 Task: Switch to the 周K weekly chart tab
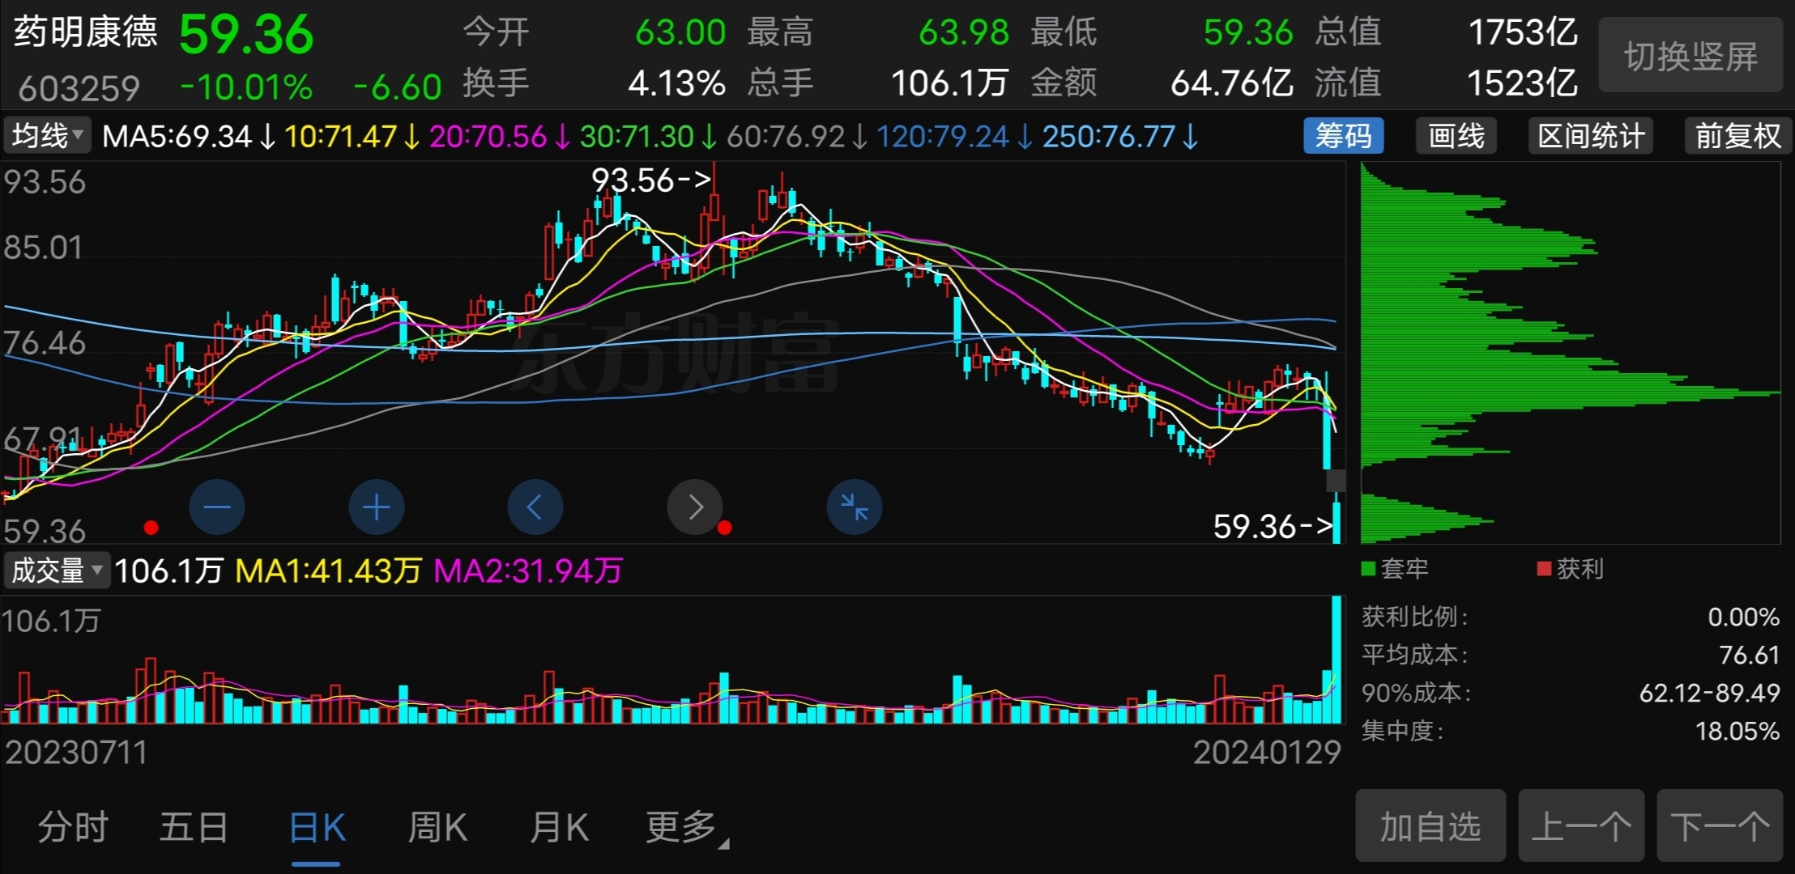click(x=437, y=827)
